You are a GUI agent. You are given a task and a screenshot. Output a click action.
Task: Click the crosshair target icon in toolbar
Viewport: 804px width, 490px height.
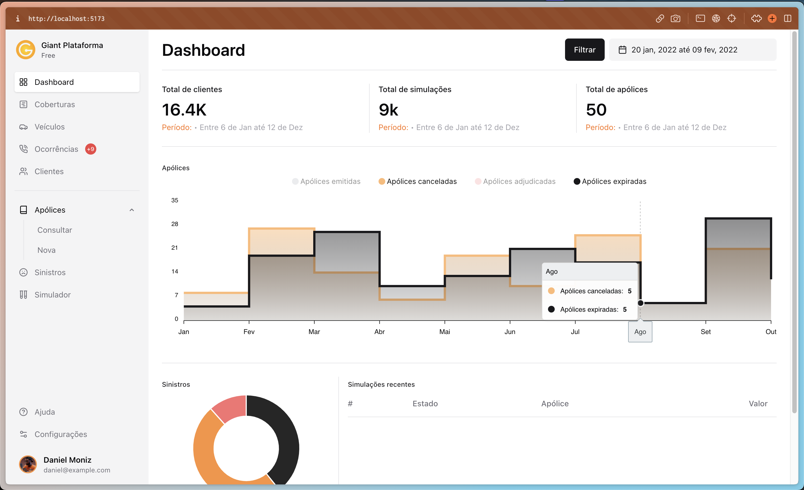click(732, 19)
